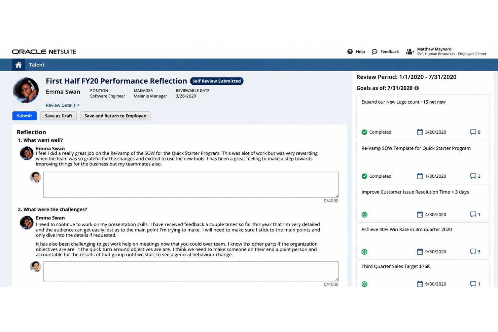Open the role switcher people icon
This screenshot has height=332, width=498.
click(x=410, y=51)
